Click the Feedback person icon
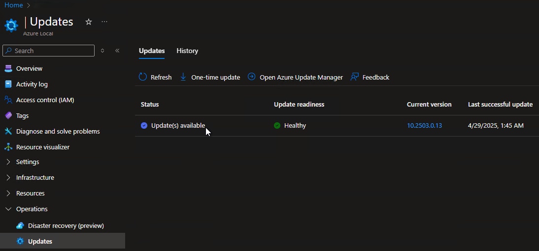Viewport: 539px width, 251px height. (x=354, y=77)
